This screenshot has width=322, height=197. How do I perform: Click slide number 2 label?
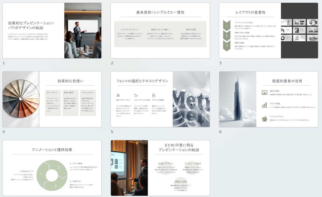point(112,63)
